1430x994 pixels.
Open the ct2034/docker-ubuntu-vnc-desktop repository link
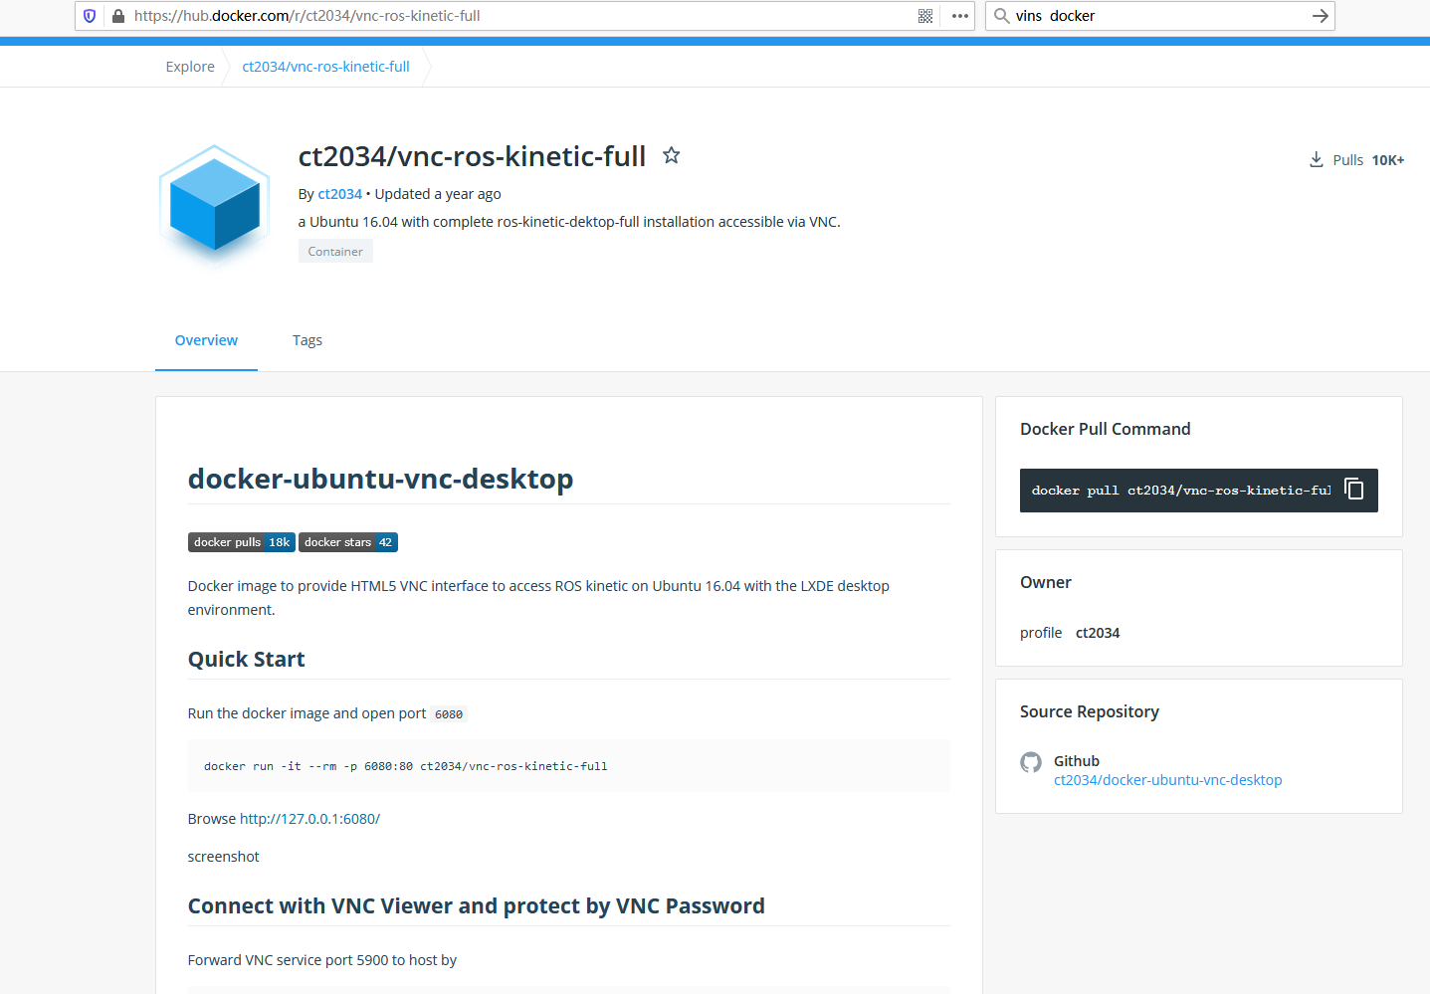tap(1167, 780)
